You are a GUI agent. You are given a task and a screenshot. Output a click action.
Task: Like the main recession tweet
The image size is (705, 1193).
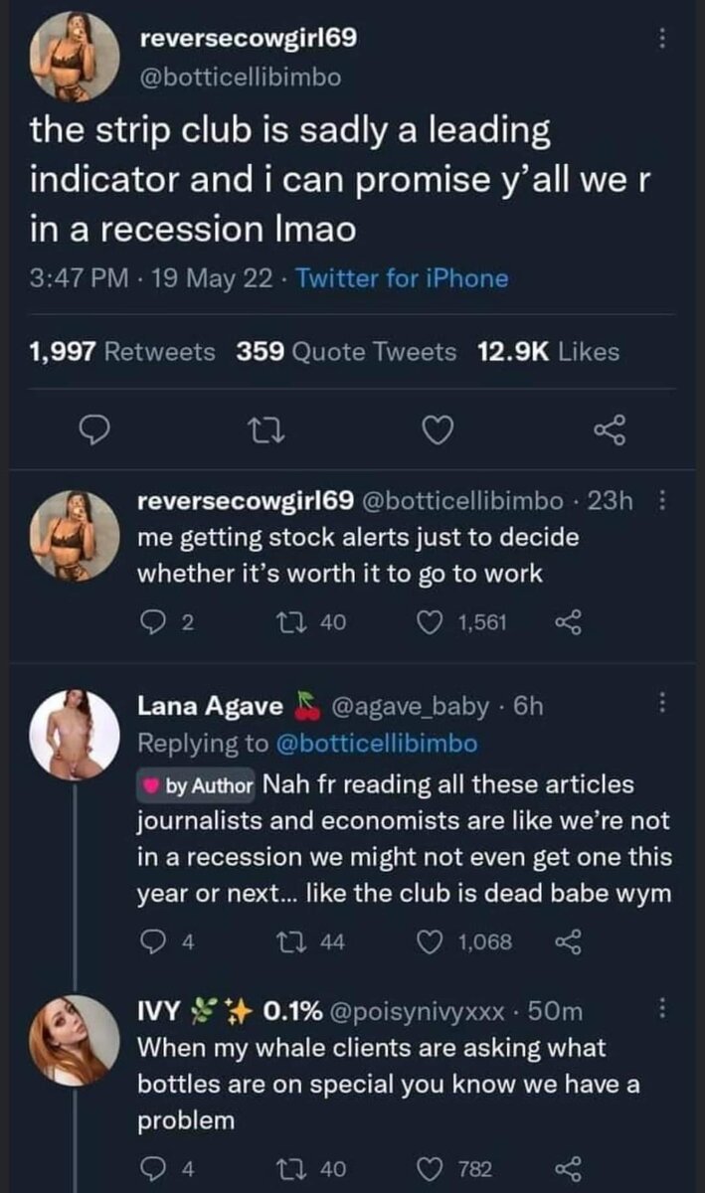435,429
